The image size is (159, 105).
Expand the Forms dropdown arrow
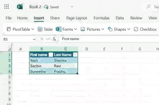coord(76,29)
